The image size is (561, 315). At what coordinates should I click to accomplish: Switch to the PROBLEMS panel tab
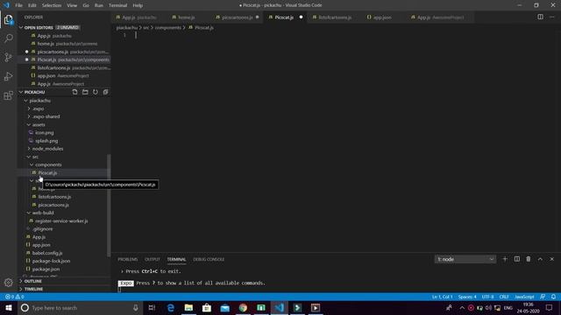click(128, 259)
